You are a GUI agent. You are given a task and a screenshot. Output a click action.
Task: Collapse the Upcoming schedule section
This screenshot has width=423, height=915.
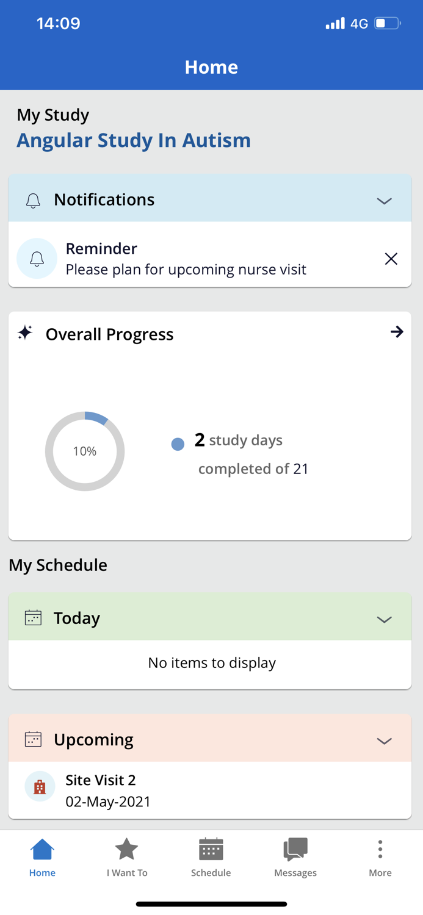point(384,741)
